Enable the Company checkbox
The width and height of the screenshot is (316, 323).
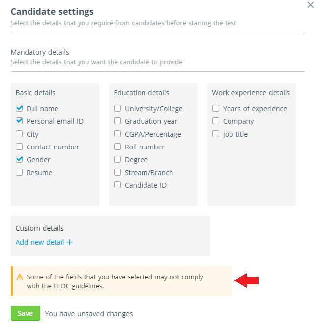coord(216,121)
